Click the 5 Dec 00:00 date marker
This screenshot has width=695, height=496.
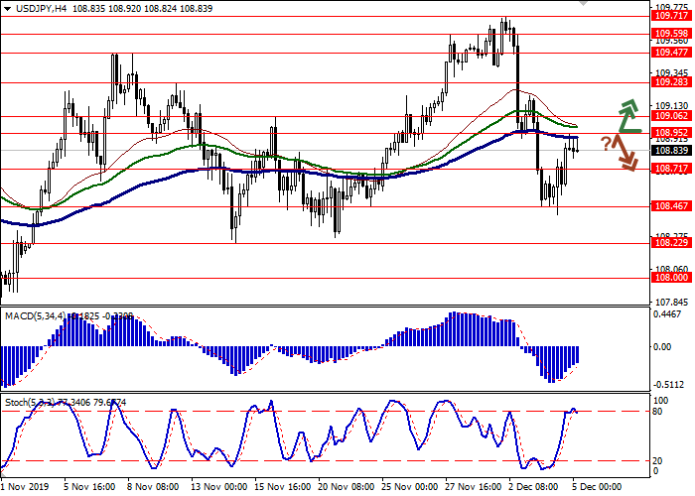click(594, 487)
